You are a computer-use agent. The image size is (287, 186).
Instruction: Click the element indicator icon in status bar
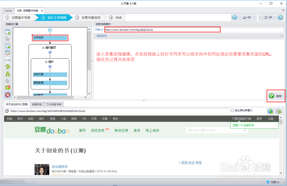(268, 182)
